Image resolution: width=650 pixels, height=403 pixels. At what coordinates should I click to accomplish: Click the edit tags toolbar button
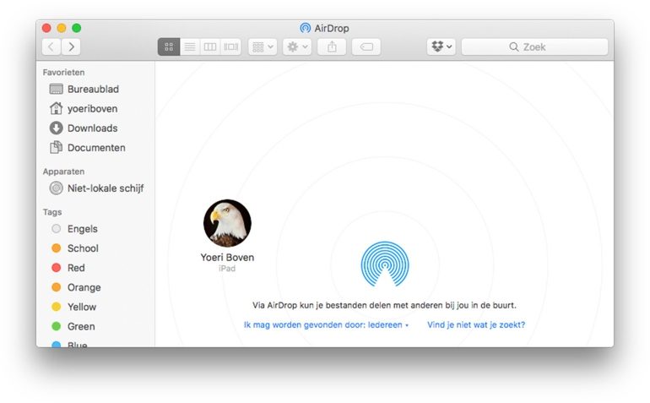(366, 47)
